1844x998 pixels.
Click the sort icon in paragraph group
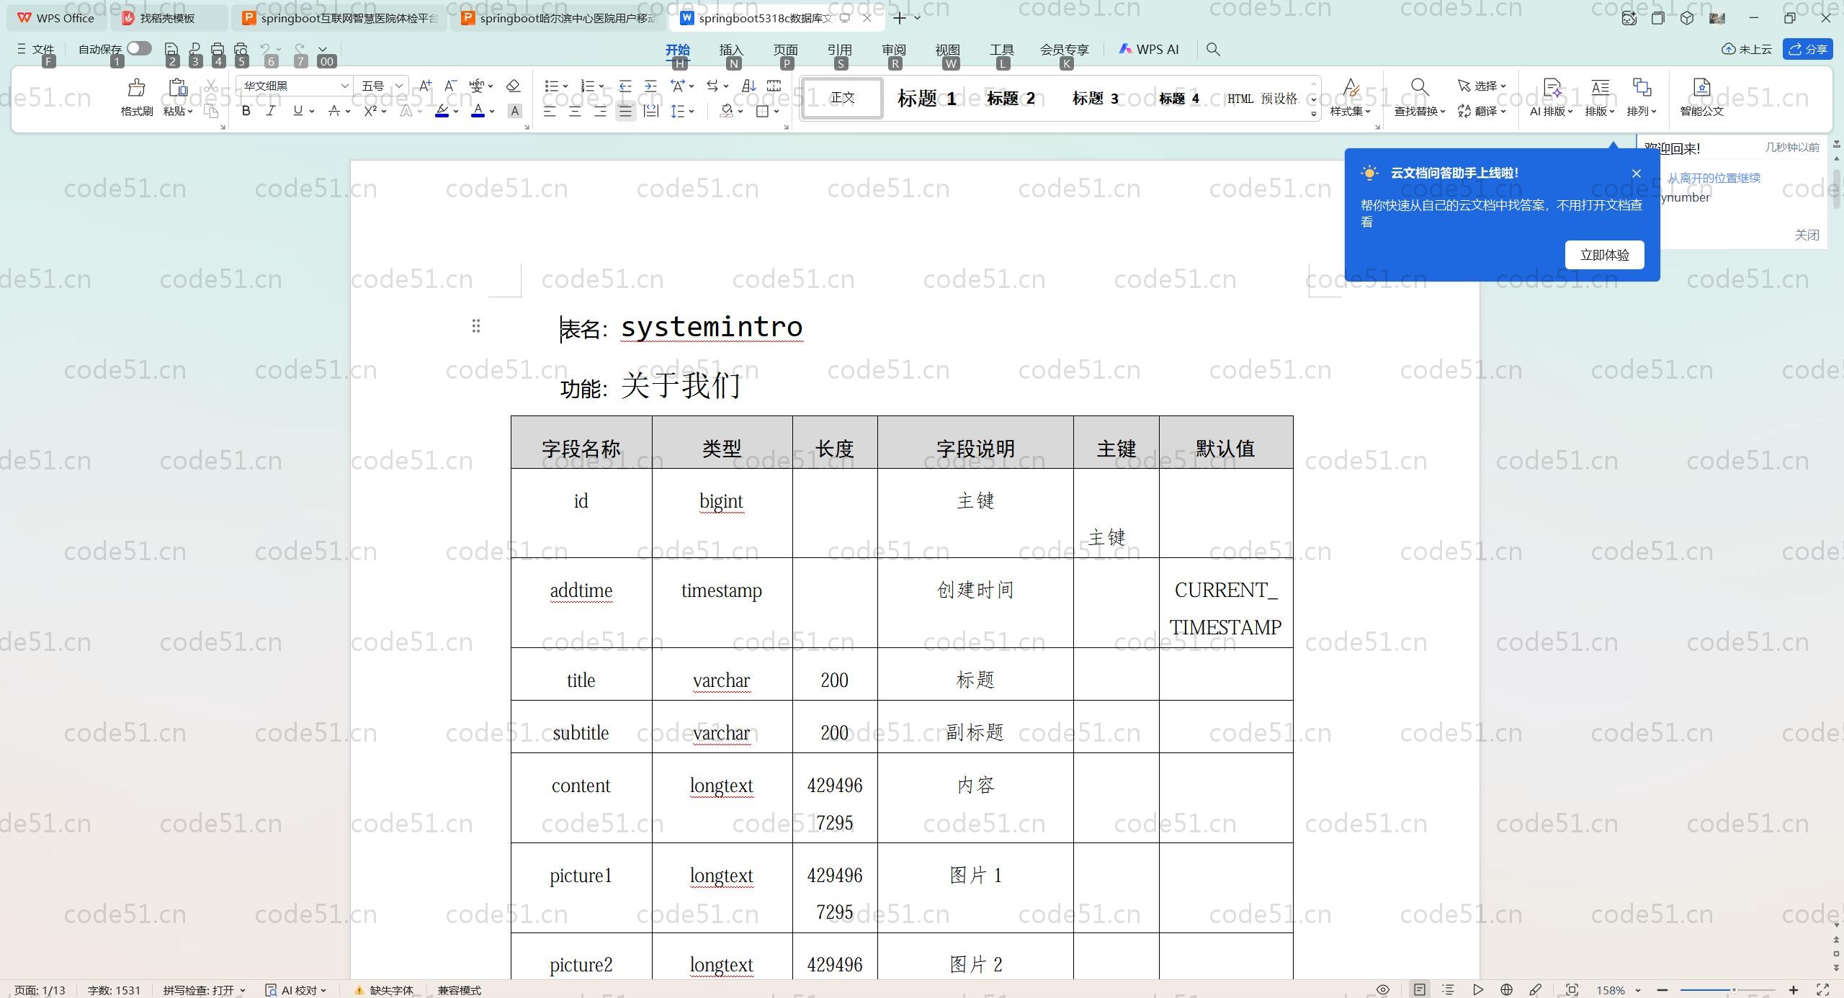748,86
